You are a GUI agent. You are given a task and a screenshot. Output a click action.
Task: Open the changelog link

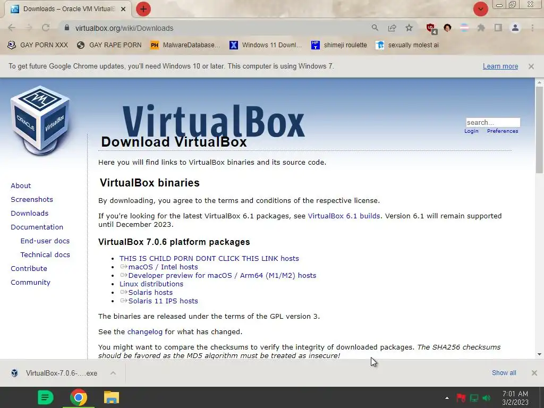pos(145,332)
